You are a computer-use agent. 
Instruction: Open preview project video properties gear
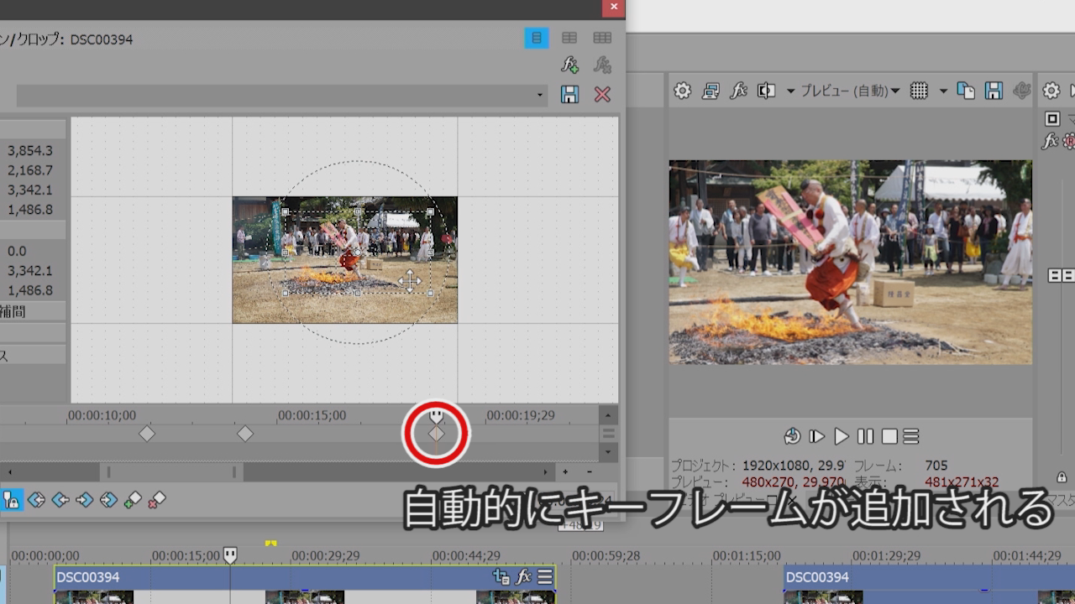[x=682, y=91]
